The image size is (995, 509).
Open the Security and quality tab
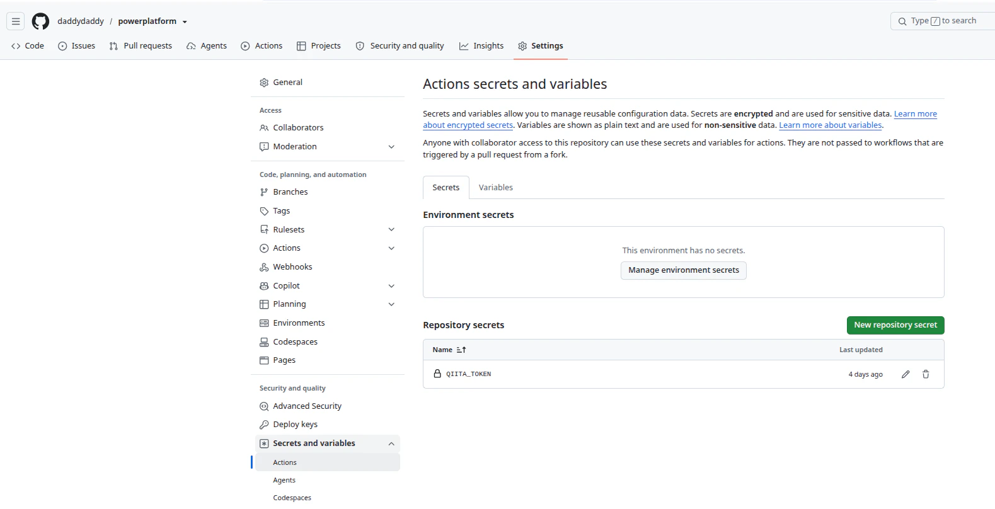tap(400, 46)
